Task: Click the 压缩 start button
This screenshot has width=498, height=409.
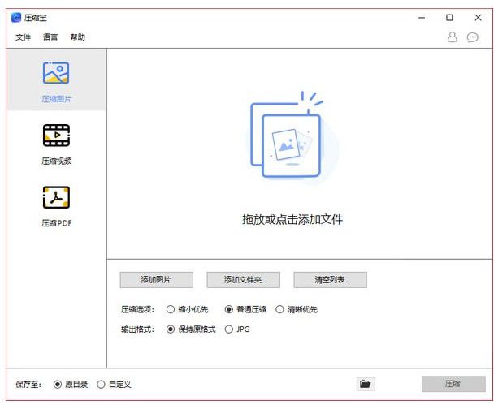Action: [x=453, y=384]
